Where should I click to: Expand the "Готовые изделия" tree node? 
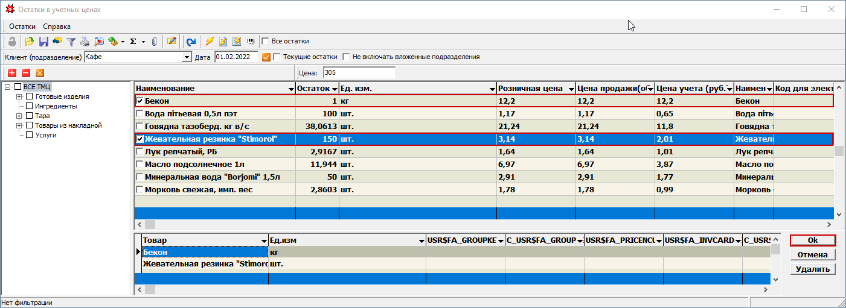tap(19, 96)
